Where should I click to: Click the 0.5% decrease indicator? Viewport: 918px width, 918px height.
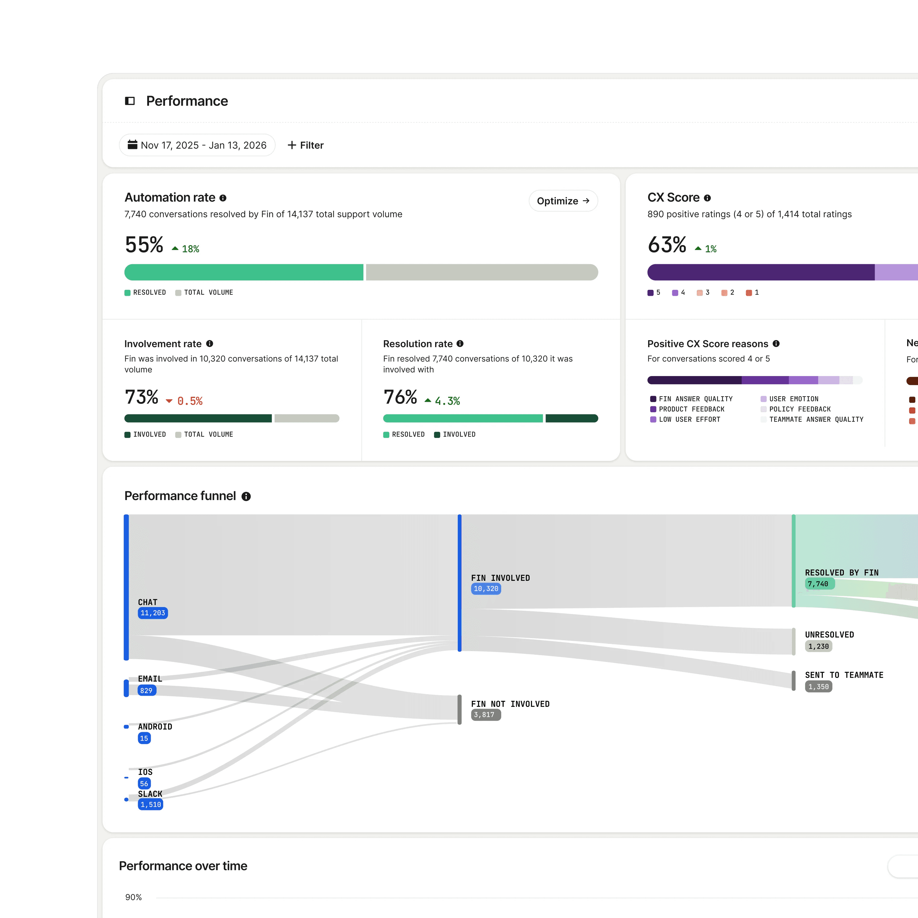(184, 401)
